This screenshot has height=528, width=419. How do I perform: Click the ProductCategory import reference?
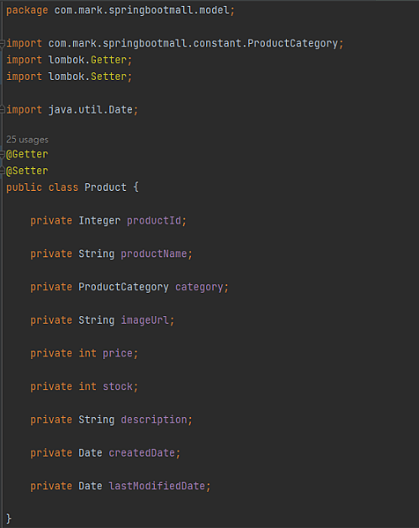point(292,43)
